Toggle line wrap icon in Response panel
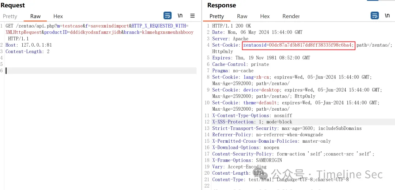 375,16
